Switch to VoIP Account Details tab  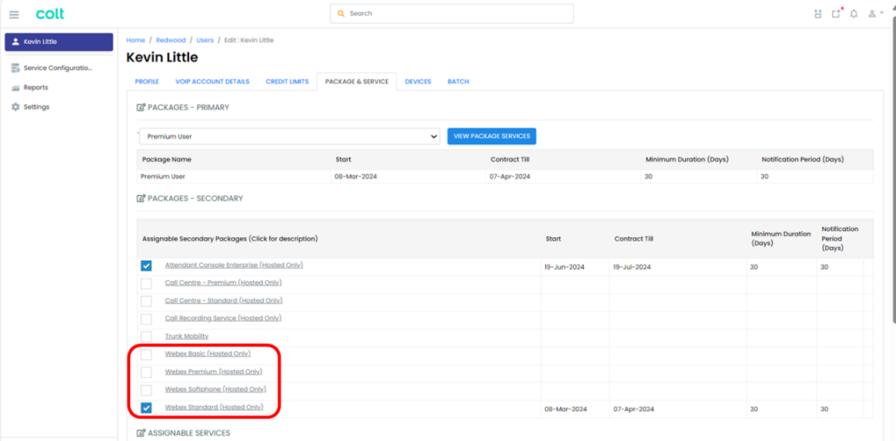(212, 81)
